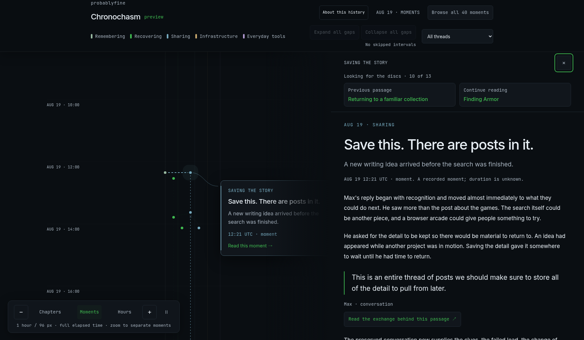Close the Saving the Story reading panel
This screenshot has width=584, height=340.
coord(564,63)
